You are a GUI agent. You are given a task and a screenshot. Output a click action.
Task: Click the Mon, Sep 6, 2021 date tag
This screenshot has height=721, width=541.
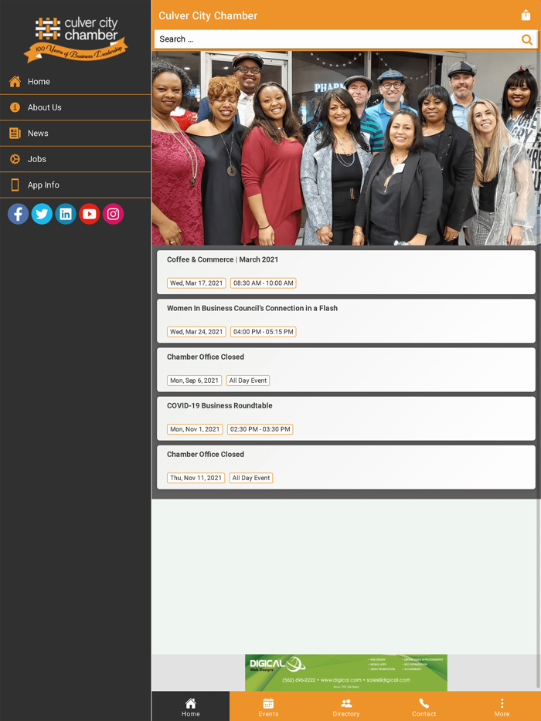click(x=194, y=381)
